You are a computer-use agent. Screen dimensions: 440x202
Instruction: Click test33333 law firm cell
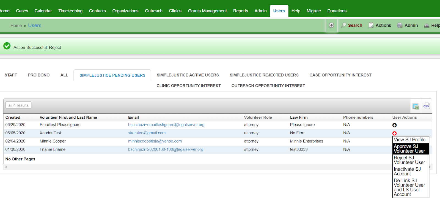299,149
